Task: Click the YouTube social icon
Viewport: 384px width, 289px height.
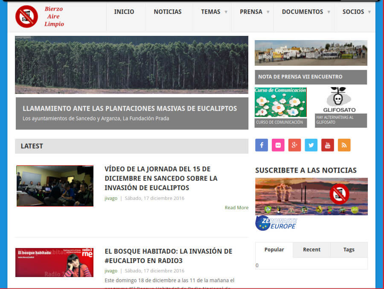Action: (x=328, y=145)
